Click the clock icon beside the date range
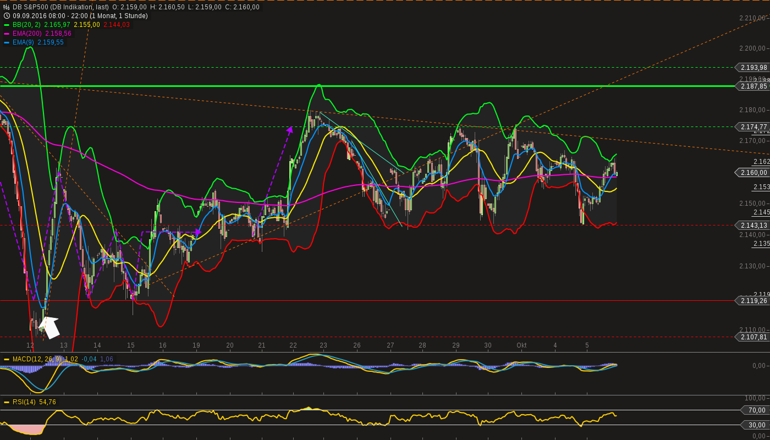This screenshot has width=770, height=440. coord(7,16)
